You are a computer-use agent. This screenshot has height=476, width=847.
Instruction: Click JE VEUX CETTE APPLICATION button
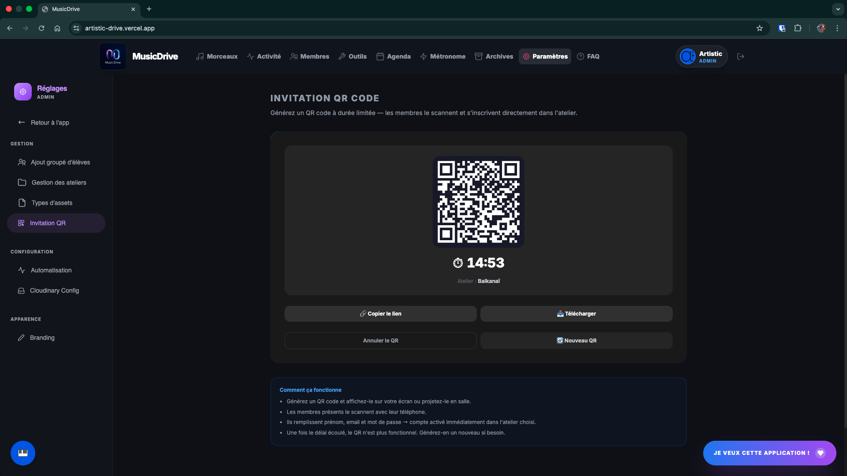[769, 453]
